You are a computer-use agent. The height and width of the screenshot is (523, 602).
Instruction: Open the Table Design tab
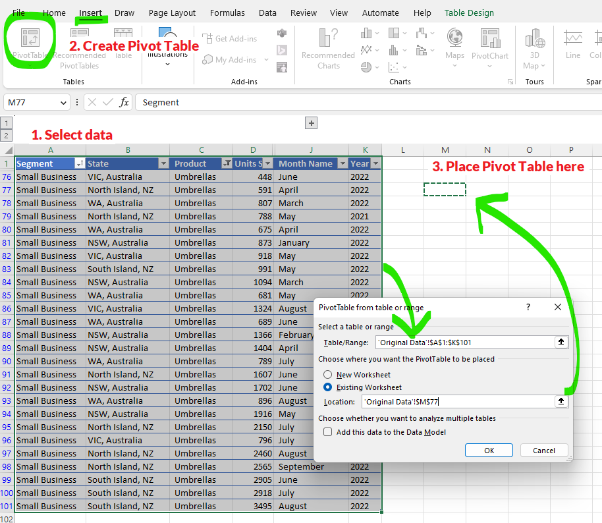click(x=469, y=13)
